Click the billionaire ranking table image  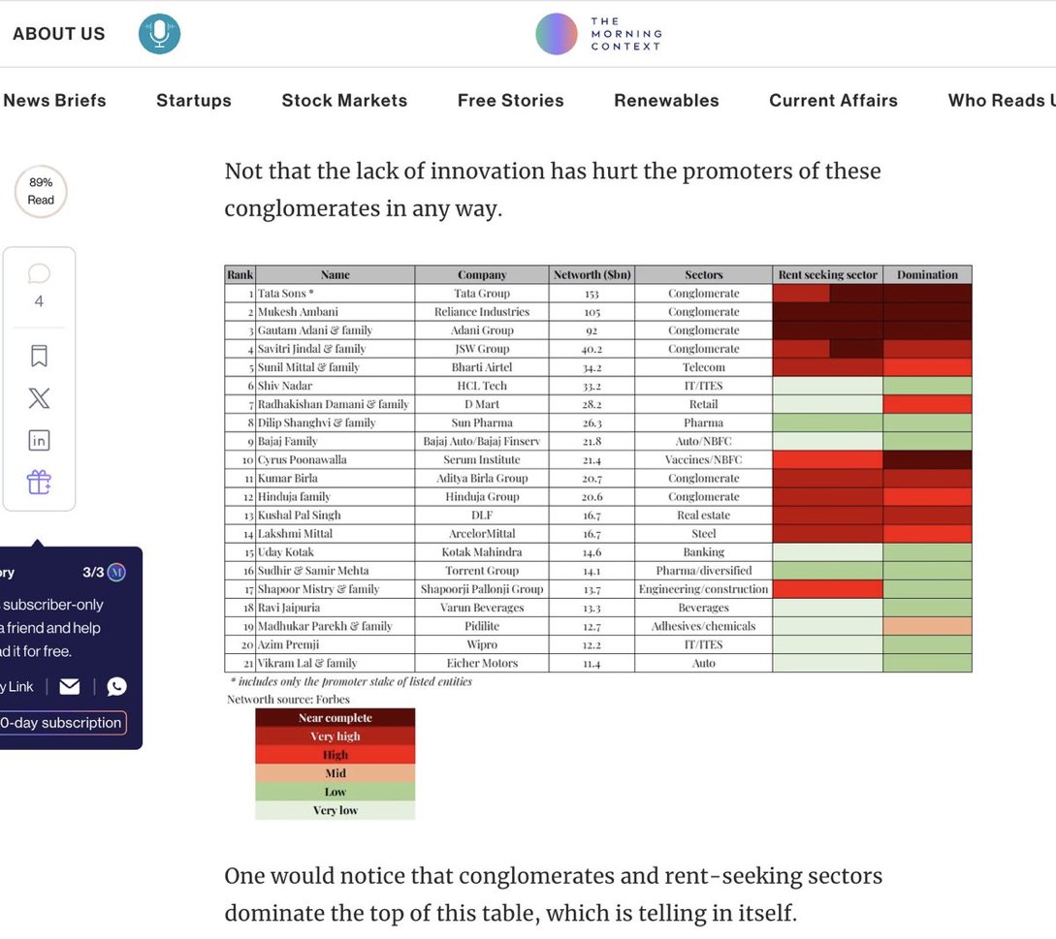coord(598,542)
